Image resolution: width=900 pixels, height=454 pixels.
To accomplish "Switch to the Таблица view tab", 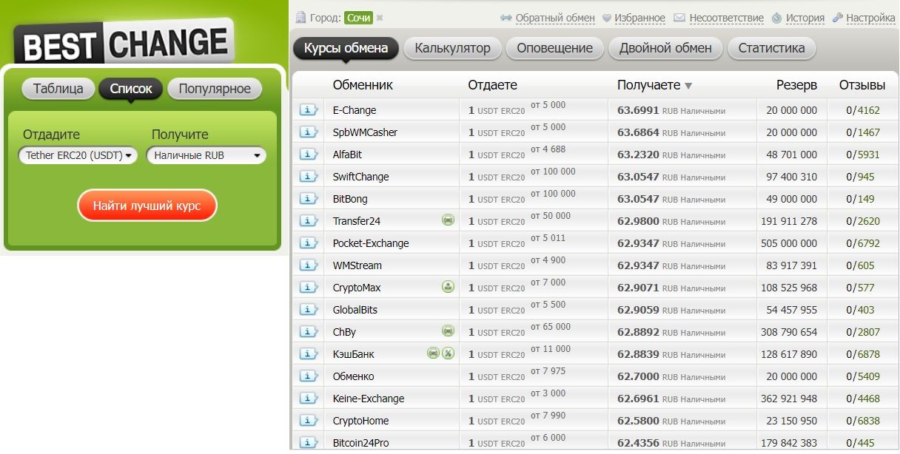I will pos(58,89).
